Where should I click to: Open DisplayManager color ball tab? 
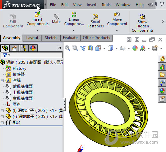33,48
